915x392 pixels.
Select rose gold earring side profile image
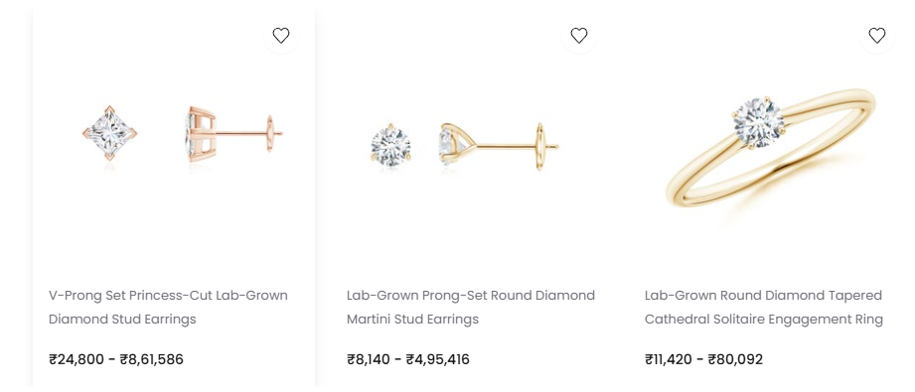pyautogui.click(x=234, y=134)
